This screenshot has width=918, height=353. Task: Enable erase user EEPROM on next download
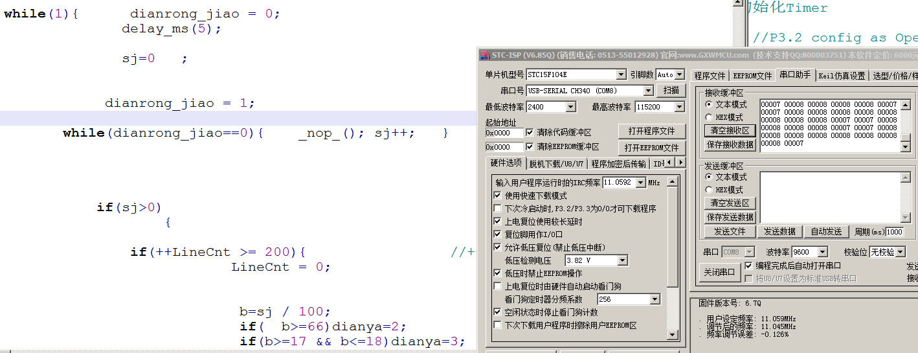pos(498,325)
